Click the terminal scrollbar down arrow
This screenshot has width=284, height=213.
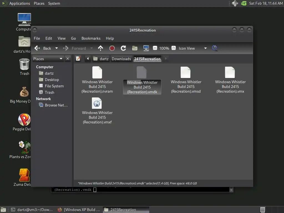[x=231, y=190]
